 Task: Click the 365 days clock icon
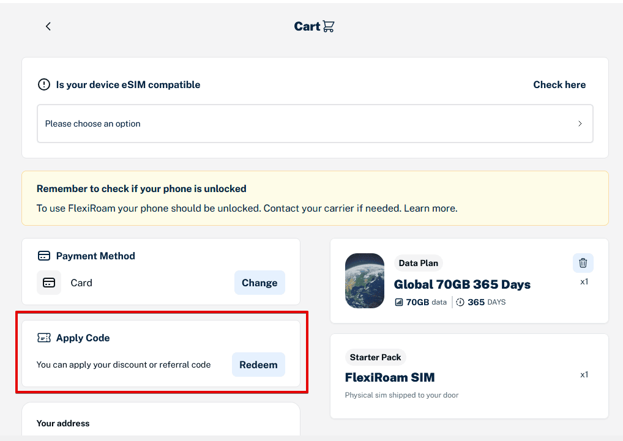(460, 302)
